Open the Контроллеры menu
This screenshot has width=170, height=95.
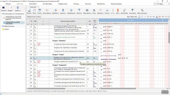pos(47,4)
